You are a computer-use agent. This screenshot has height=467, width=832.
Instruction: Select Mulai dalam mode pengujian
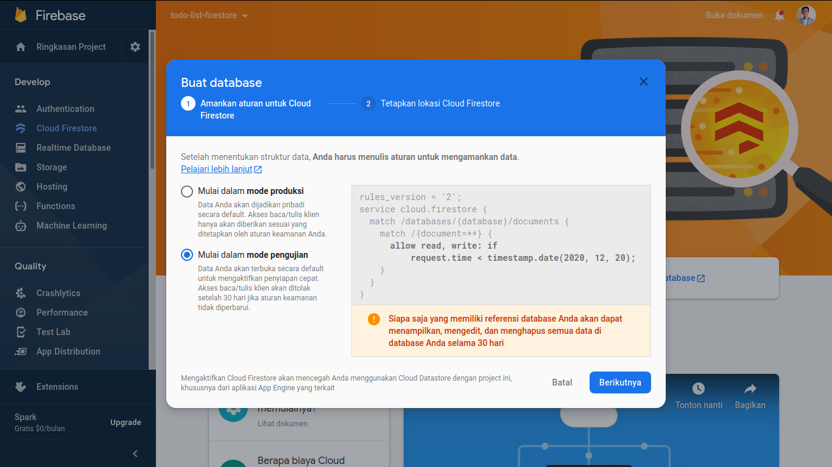(x=187, y=255)
